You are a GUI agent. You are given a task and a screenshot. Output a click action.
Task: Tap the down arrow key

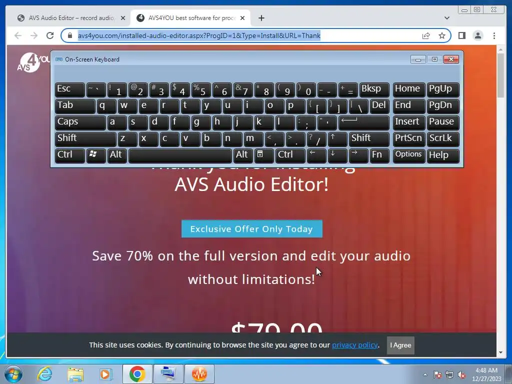tap(337, 155)
